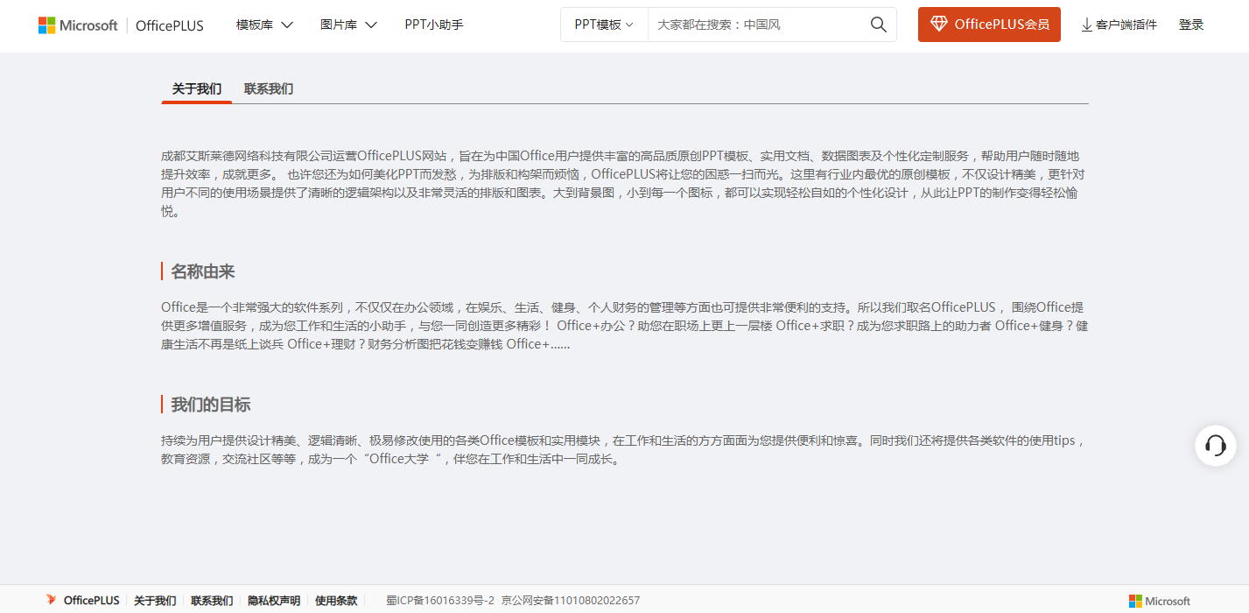
Task: Click the Microsoft logo in header
Action: pos(78,25)
